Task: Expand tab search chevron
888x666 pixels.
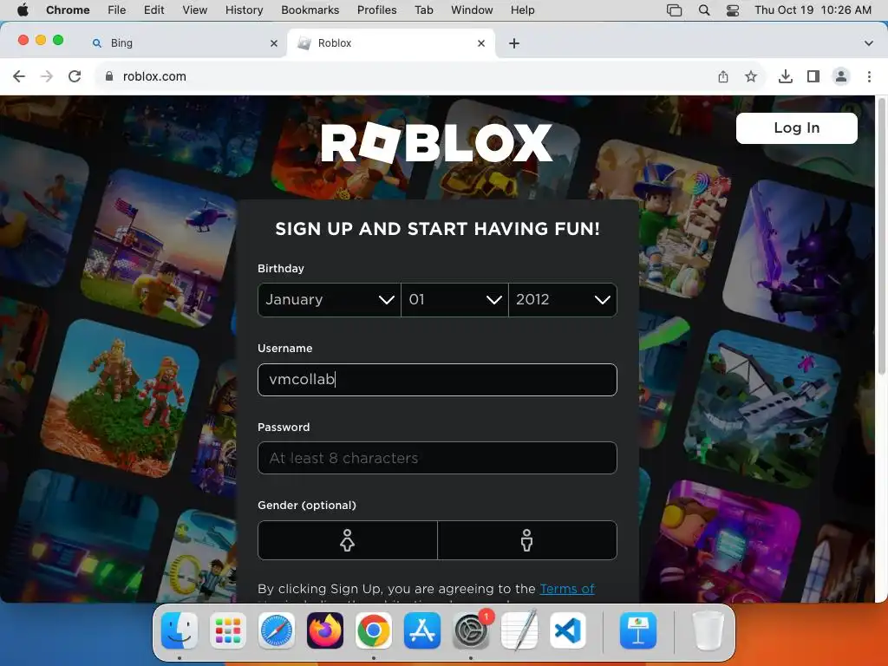Action: click(869, 43)
